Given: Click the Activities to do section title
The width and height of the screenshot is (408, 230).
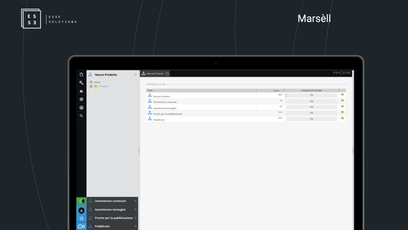Looking at the screenshot, I should (x=156, y=84).
